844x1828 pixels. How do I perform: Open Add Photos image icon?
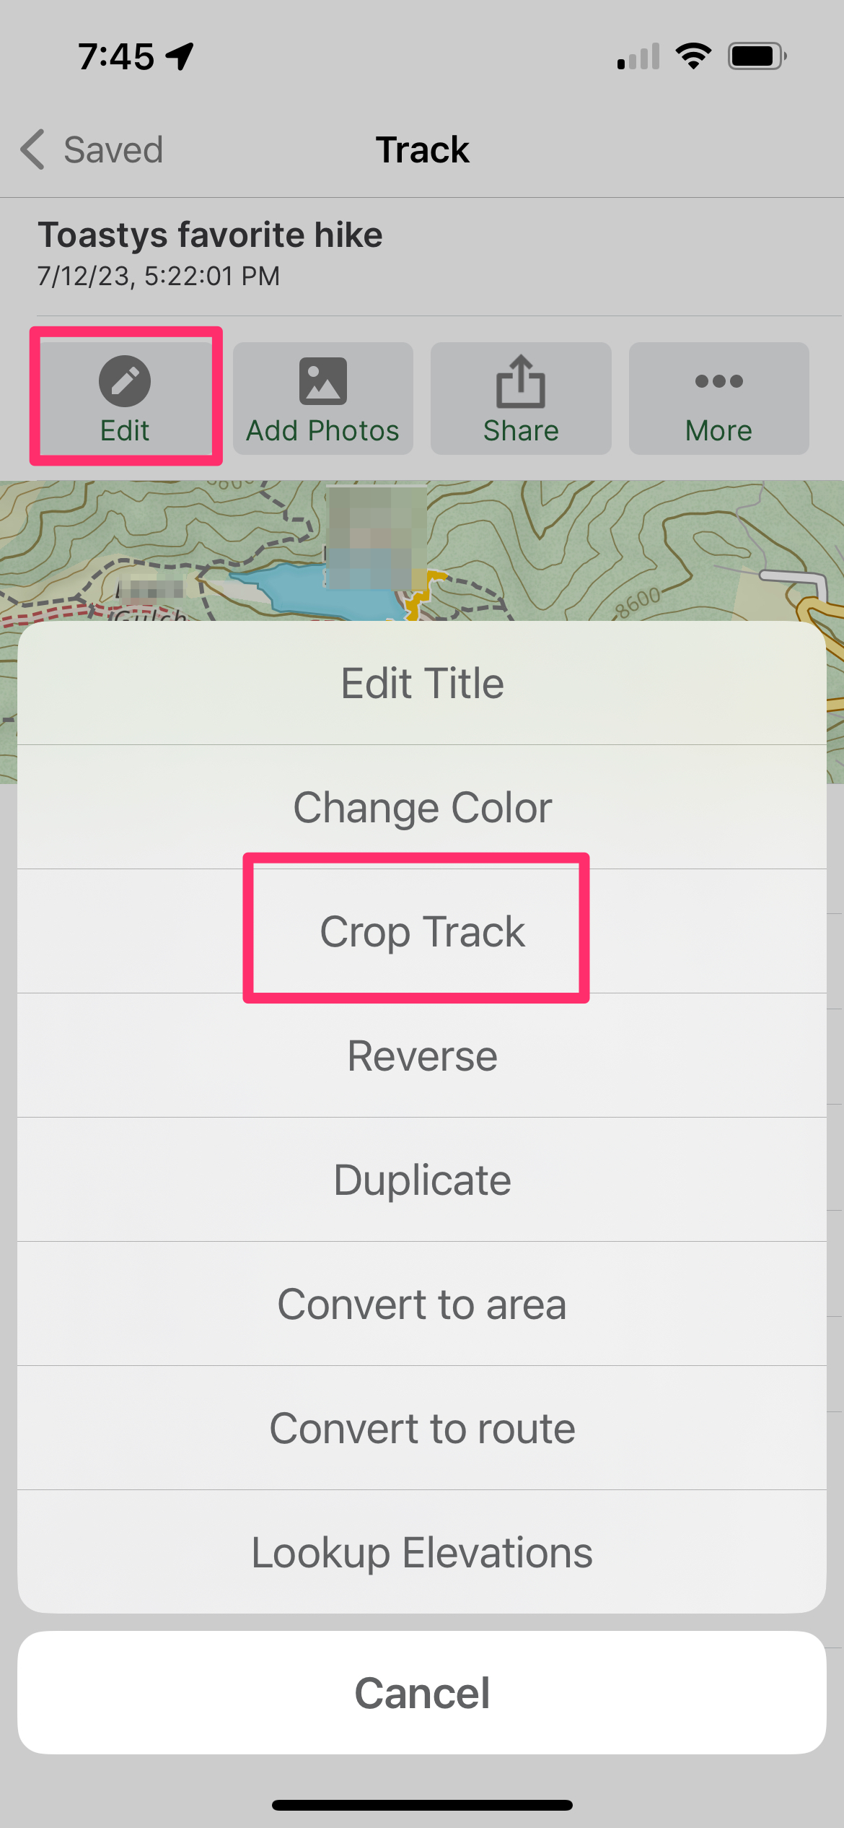click(322, 380)
